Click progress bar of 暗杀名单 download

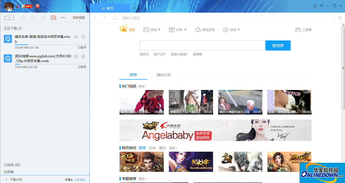tap(51, 45)
